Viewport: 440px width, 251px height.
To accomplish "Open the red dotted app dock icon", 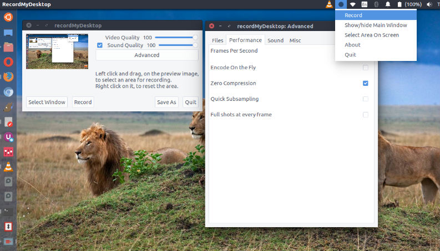I will click(x=8, y=152).
